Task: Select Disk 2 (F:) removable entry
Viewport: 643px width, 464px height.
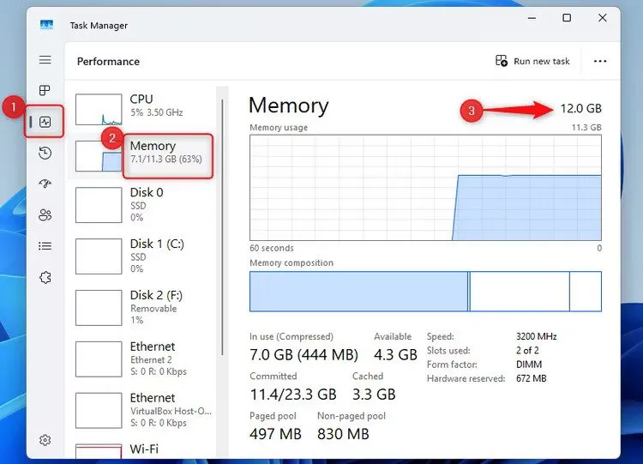Action: (x=146, y=307)
